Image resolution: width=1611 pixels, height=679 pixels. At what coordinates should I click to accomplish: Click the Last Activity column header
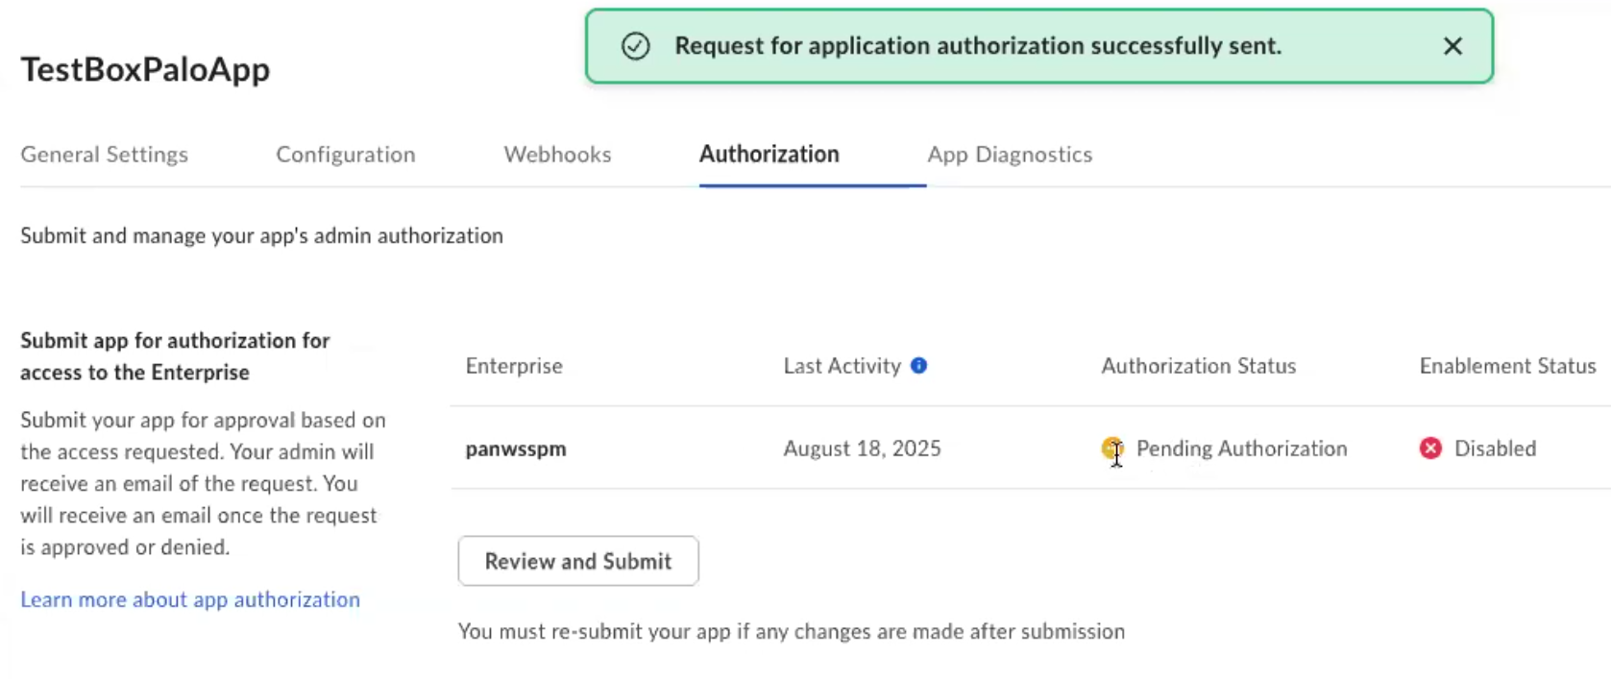coord(842,366)
